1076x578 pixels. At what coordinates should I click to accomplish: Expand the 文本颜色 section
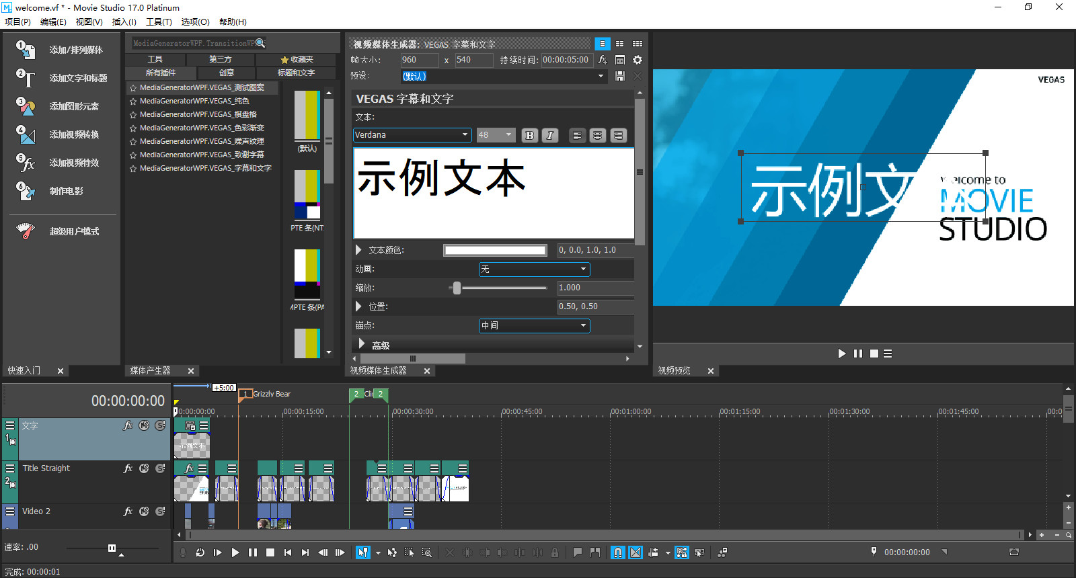[359, 250]
